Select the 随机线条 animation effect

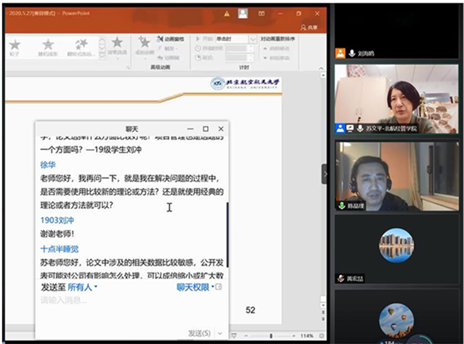(x=48, y=48)
